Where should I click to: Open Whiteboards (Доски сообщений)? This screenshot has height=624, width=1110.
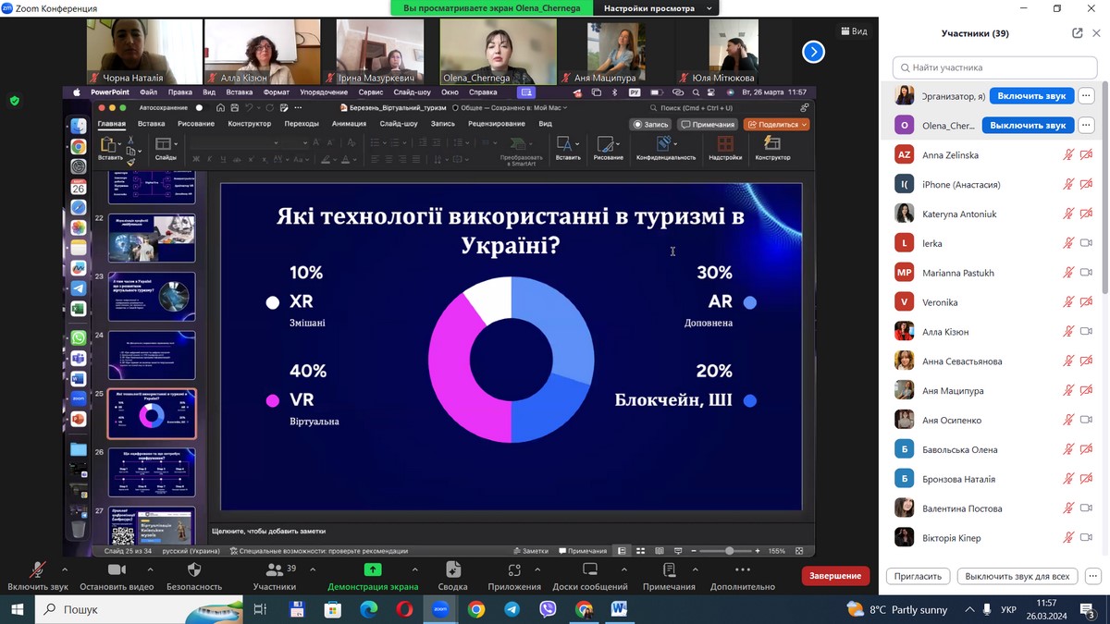[590, 569]
